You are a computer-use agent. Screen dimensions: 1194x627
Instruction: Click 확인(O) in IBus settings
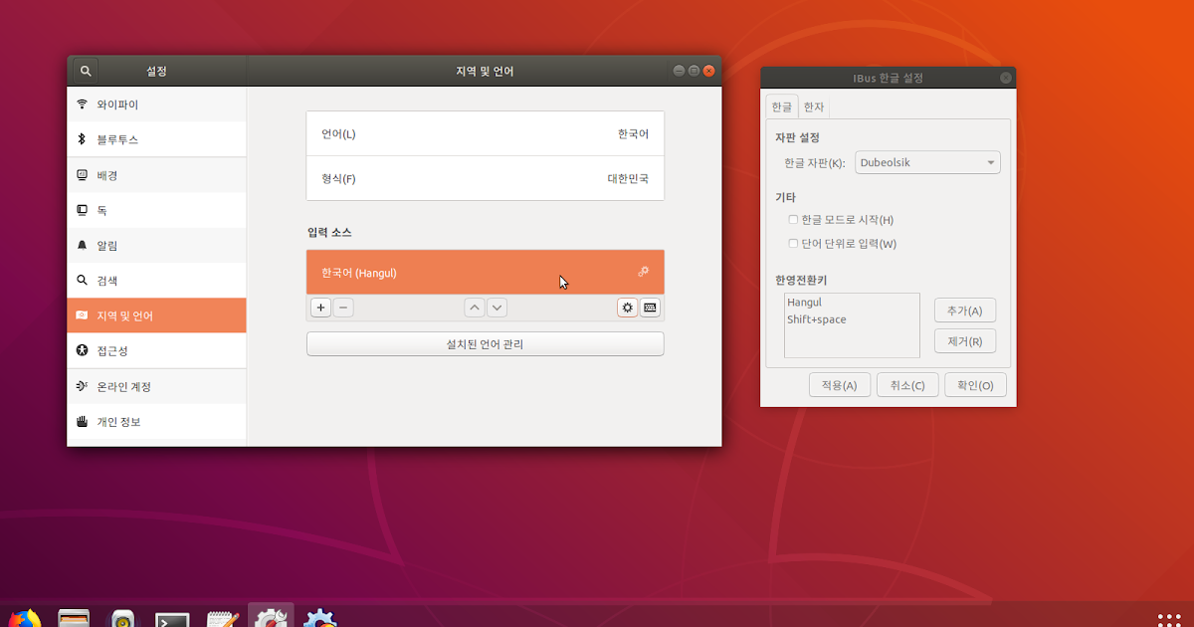click(x=975, y=385)
